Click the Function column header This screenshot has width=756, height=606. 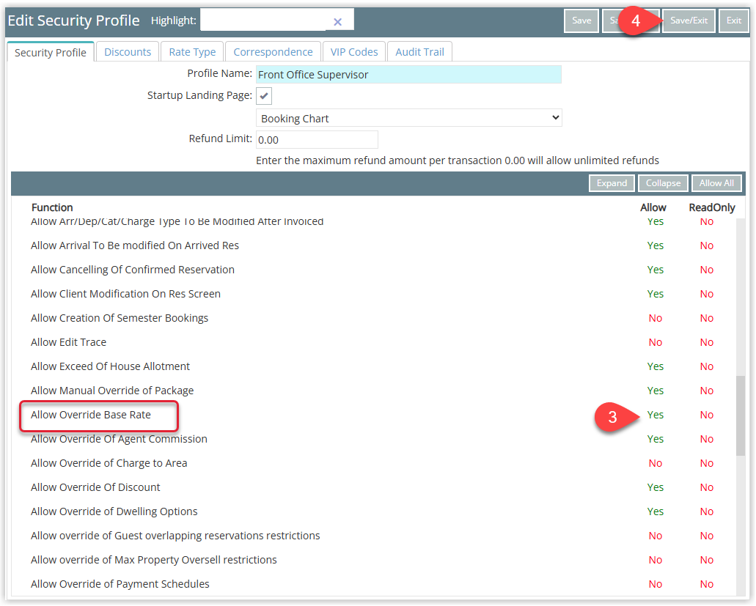point(52,207)
